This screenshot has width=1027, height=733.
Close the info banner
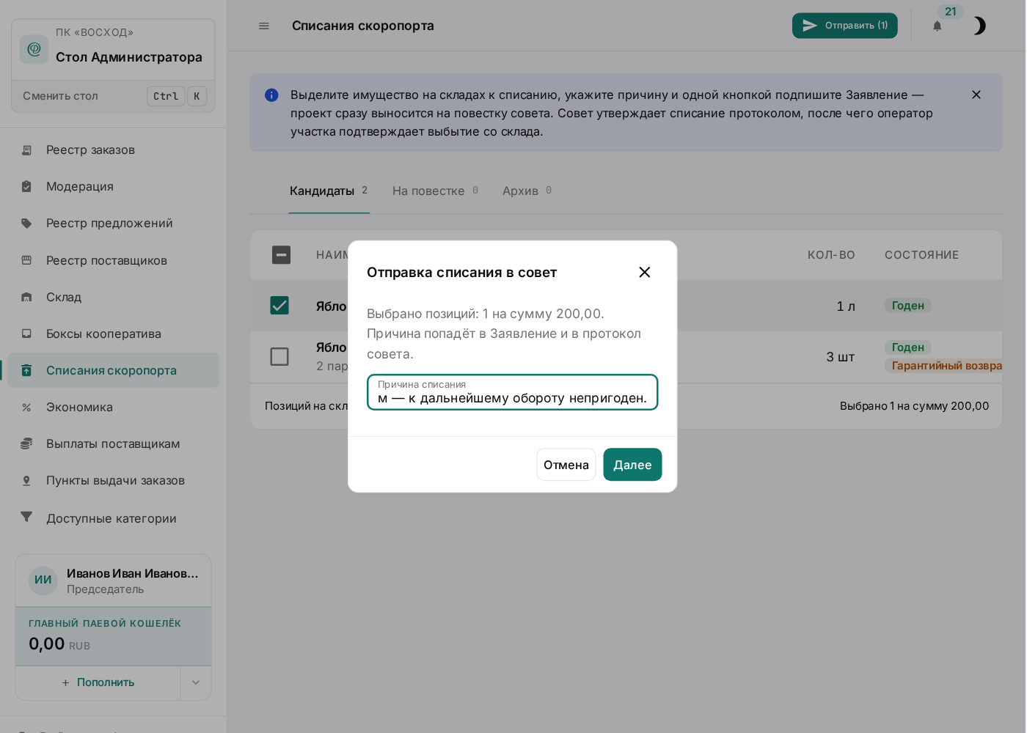click(976, 95)
